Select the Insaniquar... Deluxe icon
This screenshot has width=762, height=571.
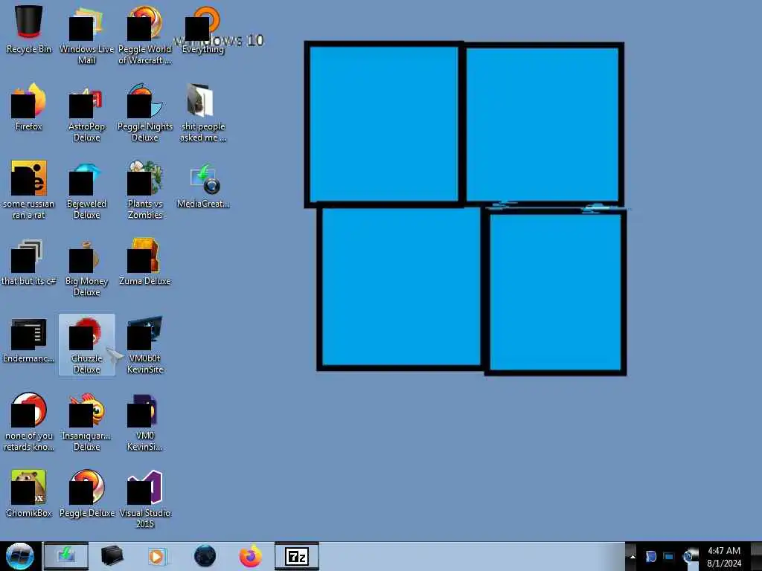pyautogui.click(x=86, y=422)
